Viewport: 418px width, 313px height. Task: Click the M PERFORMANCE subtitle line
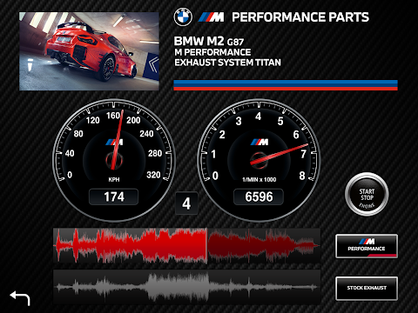tap(212, 52)
